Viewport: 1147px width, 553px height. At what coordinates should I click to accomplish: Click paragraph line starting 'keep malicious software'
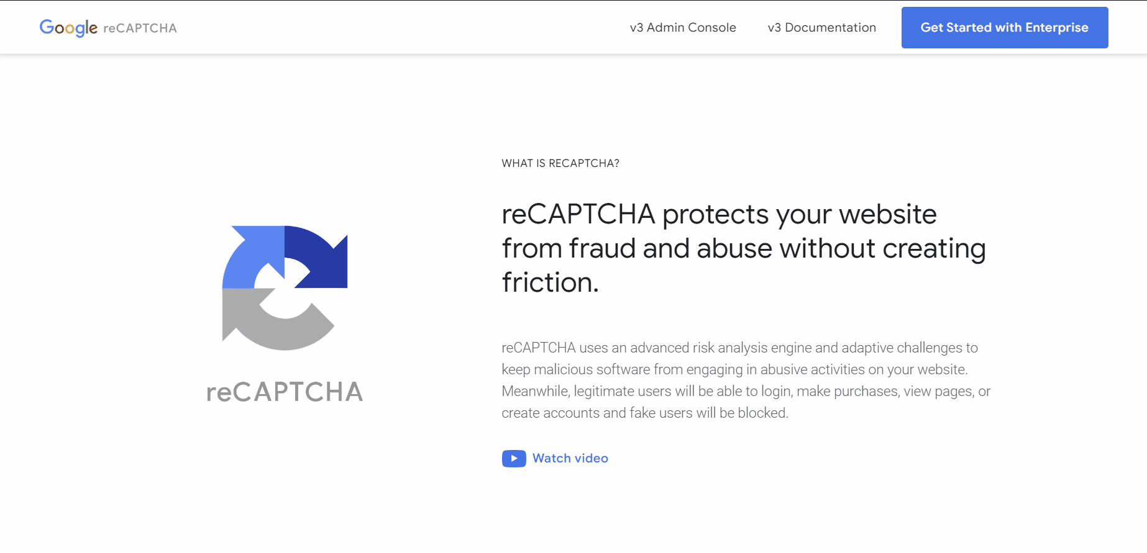click(734, 369)
